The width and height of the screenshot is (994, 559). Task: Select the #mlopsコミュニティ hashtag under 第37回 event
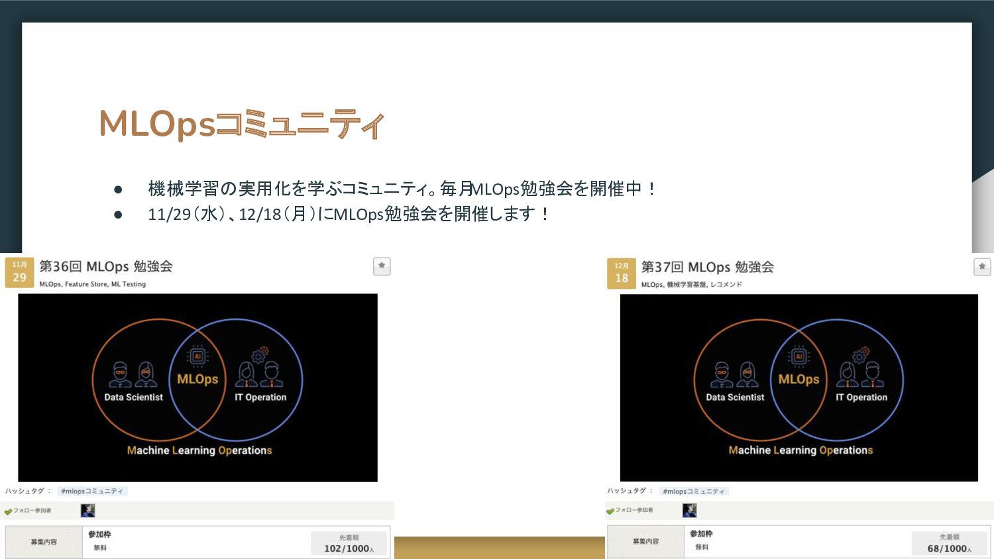pyautogui.click(x=694, y=491)
